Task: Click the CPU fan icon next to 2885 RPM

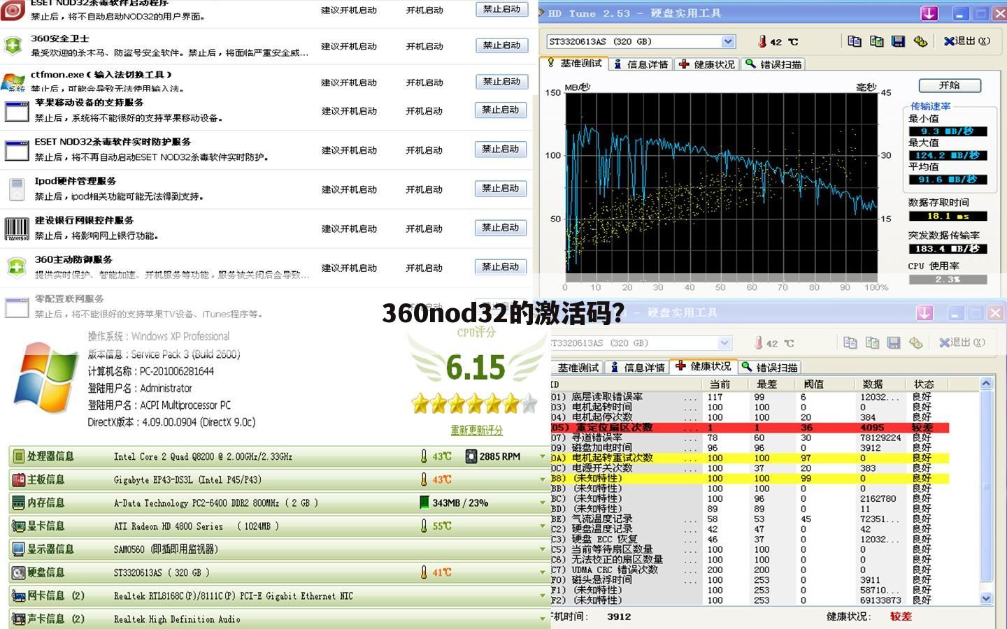Action: point(471,456)
